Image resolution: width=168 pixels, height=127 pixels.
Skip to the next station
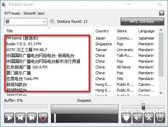tap(32, 118)
